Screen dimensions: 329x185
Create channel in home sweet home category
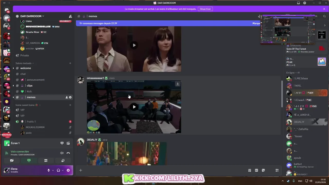[x=70, y=105]
